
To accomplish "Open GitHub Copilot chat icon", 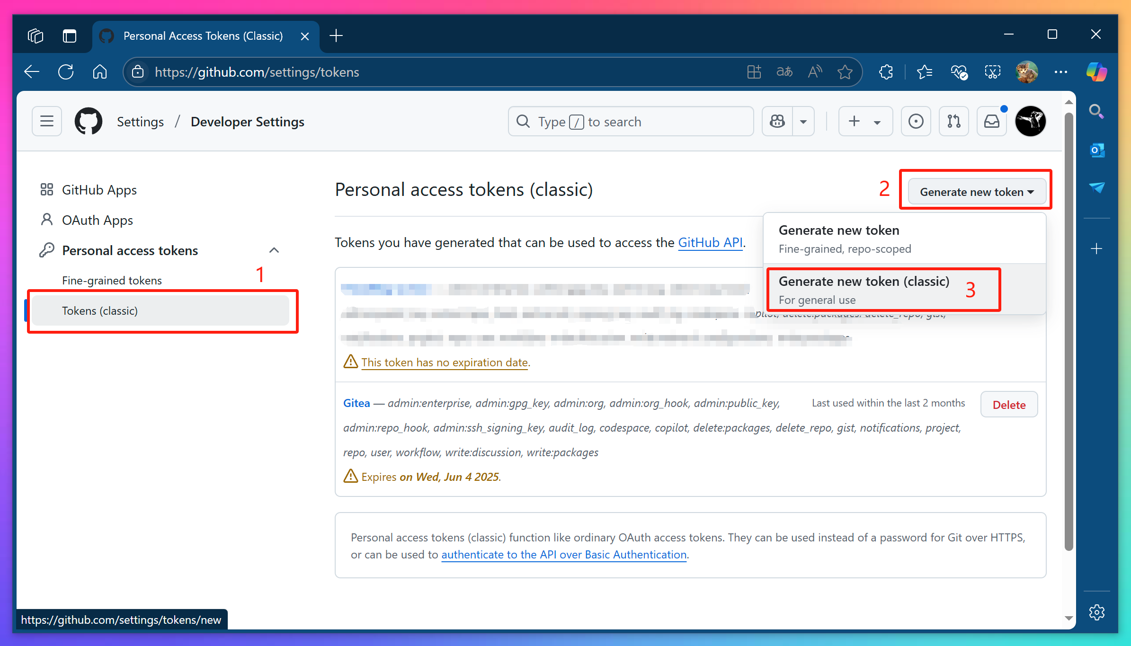I will [777, 122].
